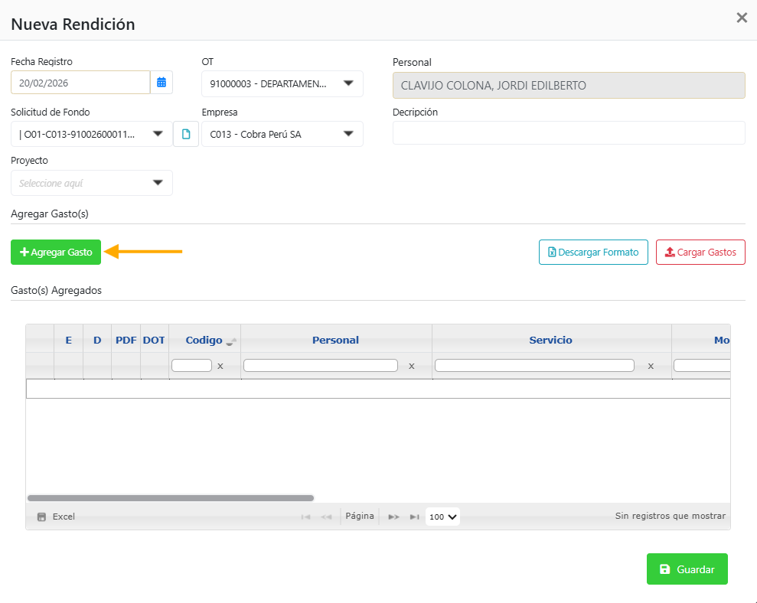Viewport: 757px width, 603px height.
Task: Go to the previous page of grid
Action: click(x=326, y=517)
